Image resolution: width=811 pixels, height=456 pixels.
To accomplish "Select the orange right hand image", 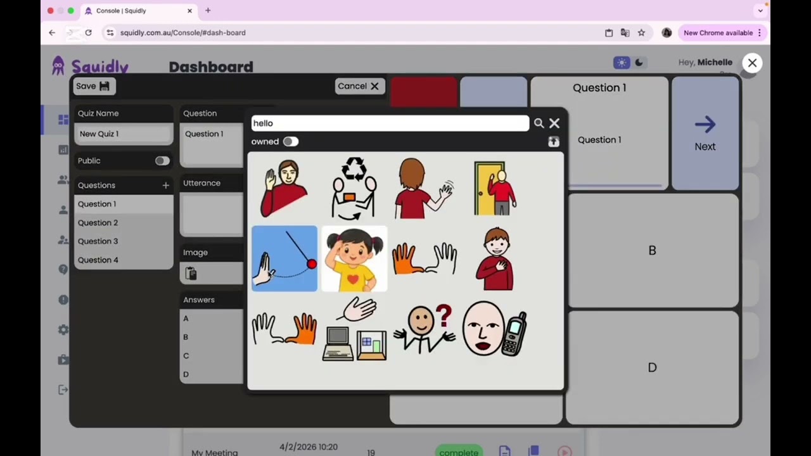I will (x=284, y=329).
